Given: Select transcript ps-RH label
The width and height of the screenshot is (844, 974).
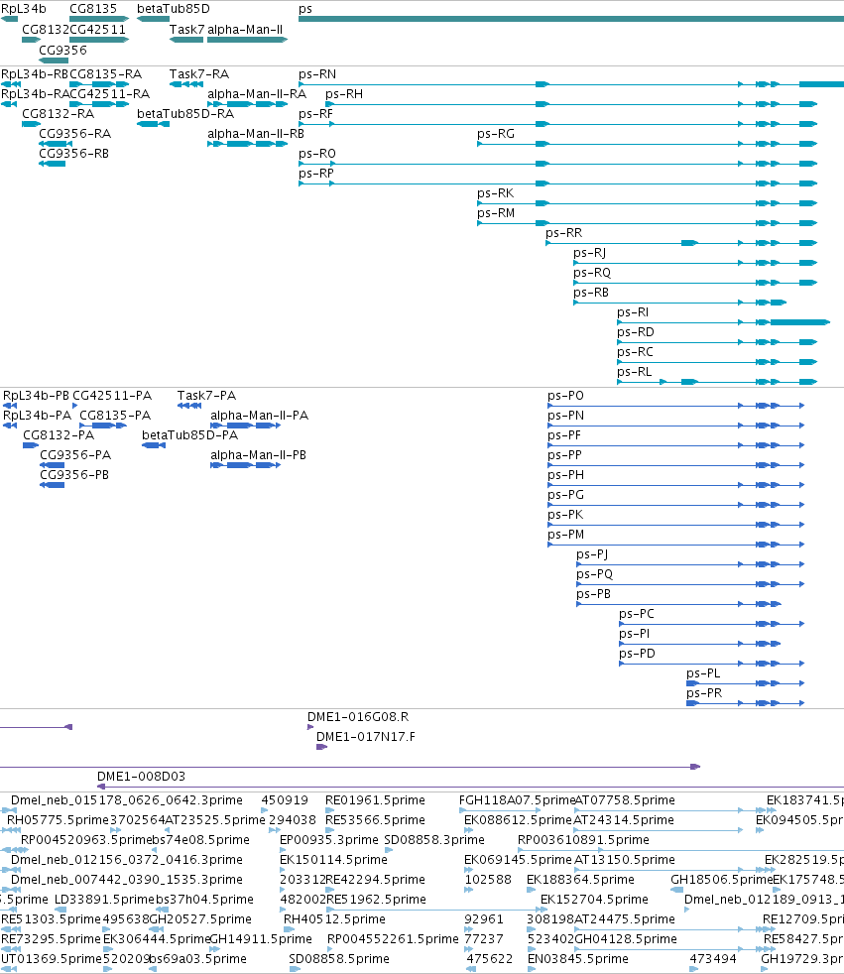Looking at the screenshot, I should click(x=344, y=94).
